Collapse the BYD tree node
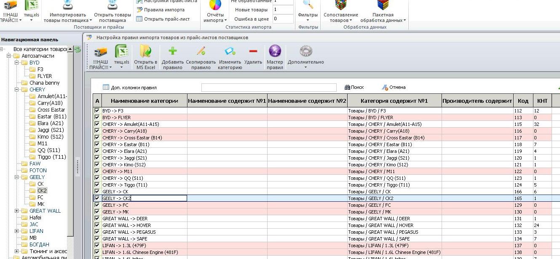The width and height of the screenshot is (560, 259). point(17,63)
